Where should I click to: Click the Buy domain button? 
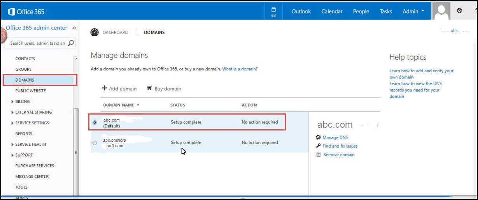coord(164,89)
